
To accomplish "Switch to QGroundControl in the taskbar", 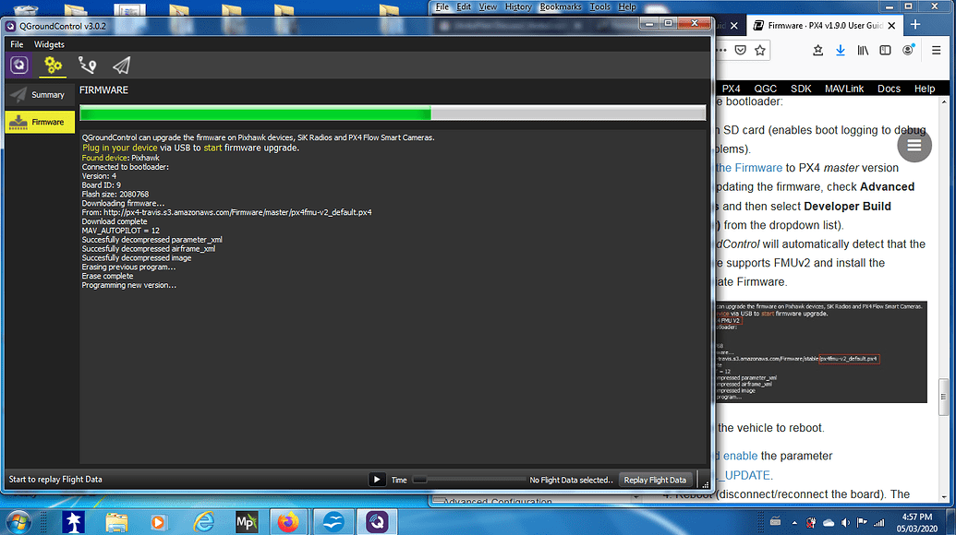I will point(377,522).
